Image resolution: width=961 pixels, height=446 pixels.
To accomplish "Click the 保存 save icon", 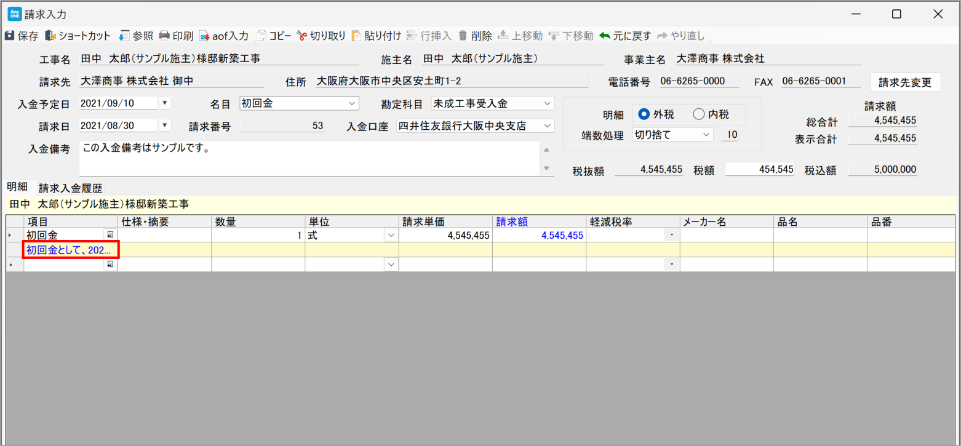I will 10,36.
